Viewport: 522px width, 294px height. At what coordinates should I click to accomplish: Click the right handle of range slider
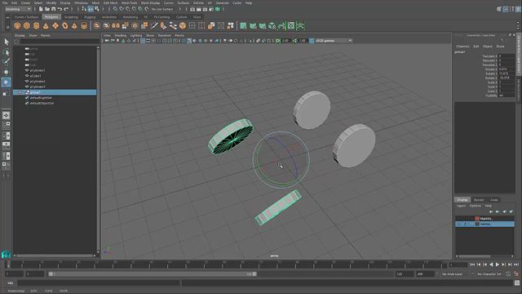[254, 274]
